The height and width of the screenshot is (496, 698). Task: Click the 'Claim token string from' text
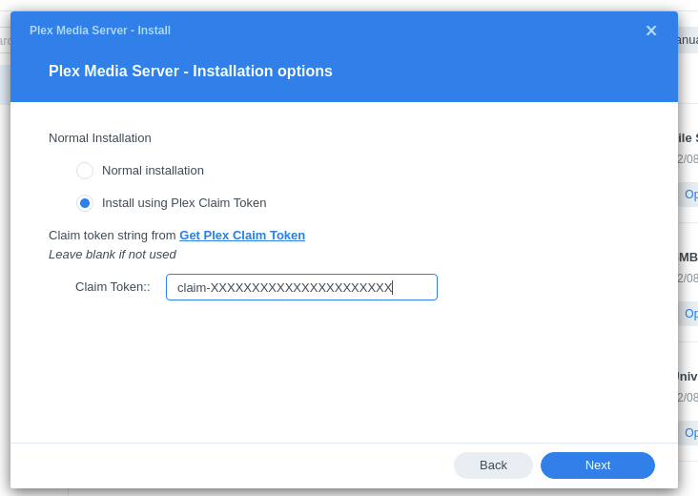pos(113,236)
